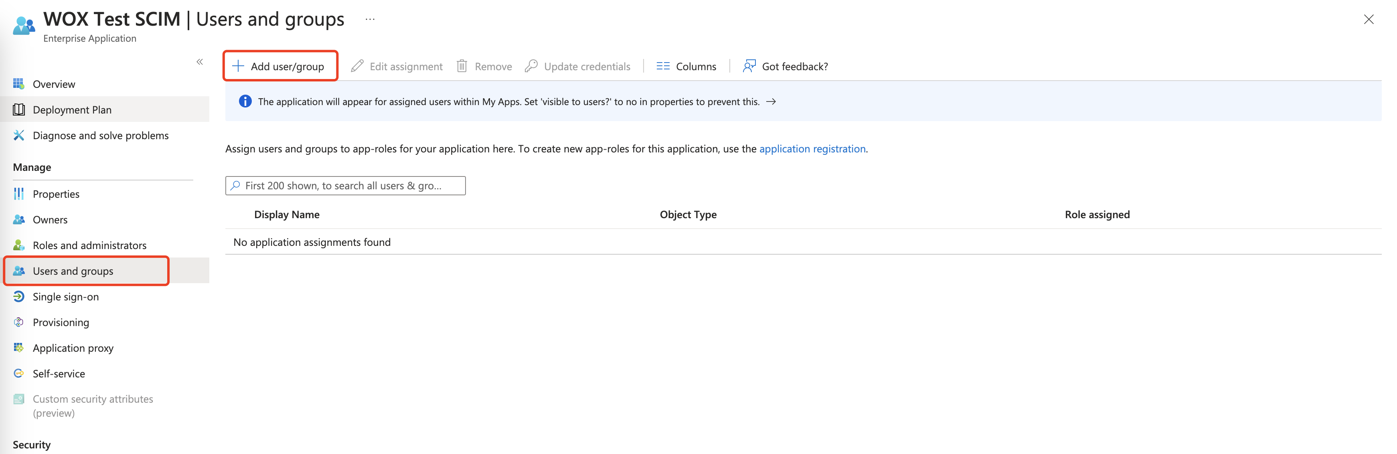Open Deployment Plan page
Image resolution: width=1397 pixels, height=454 pixels.
coord(72,109)
